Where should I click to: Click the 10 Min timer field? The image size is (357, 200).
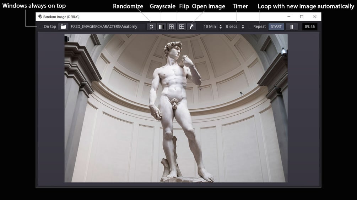point(210,27)
